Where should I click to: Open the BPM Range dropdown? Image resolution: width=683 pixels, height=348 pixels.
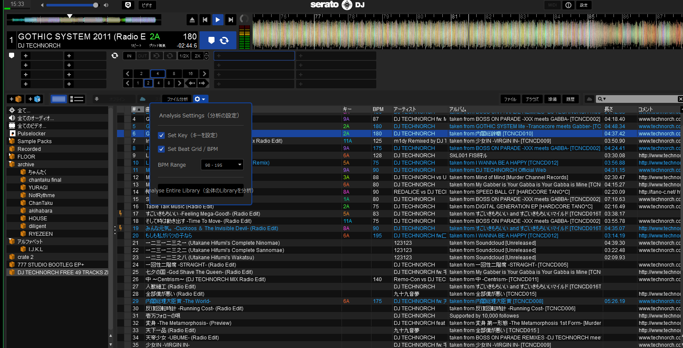222,165
